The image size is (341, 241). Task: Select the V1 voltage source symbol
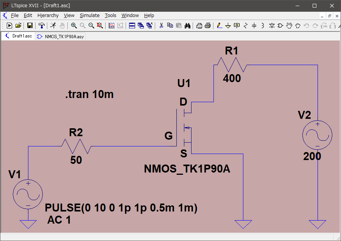(x=28, y=194)
